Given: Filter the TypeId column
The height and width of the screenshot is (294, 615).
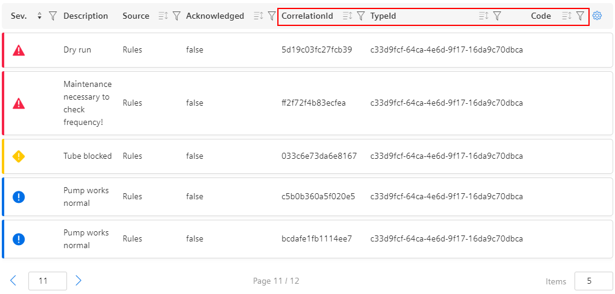Looking at the screenshot, I should 497,16.
